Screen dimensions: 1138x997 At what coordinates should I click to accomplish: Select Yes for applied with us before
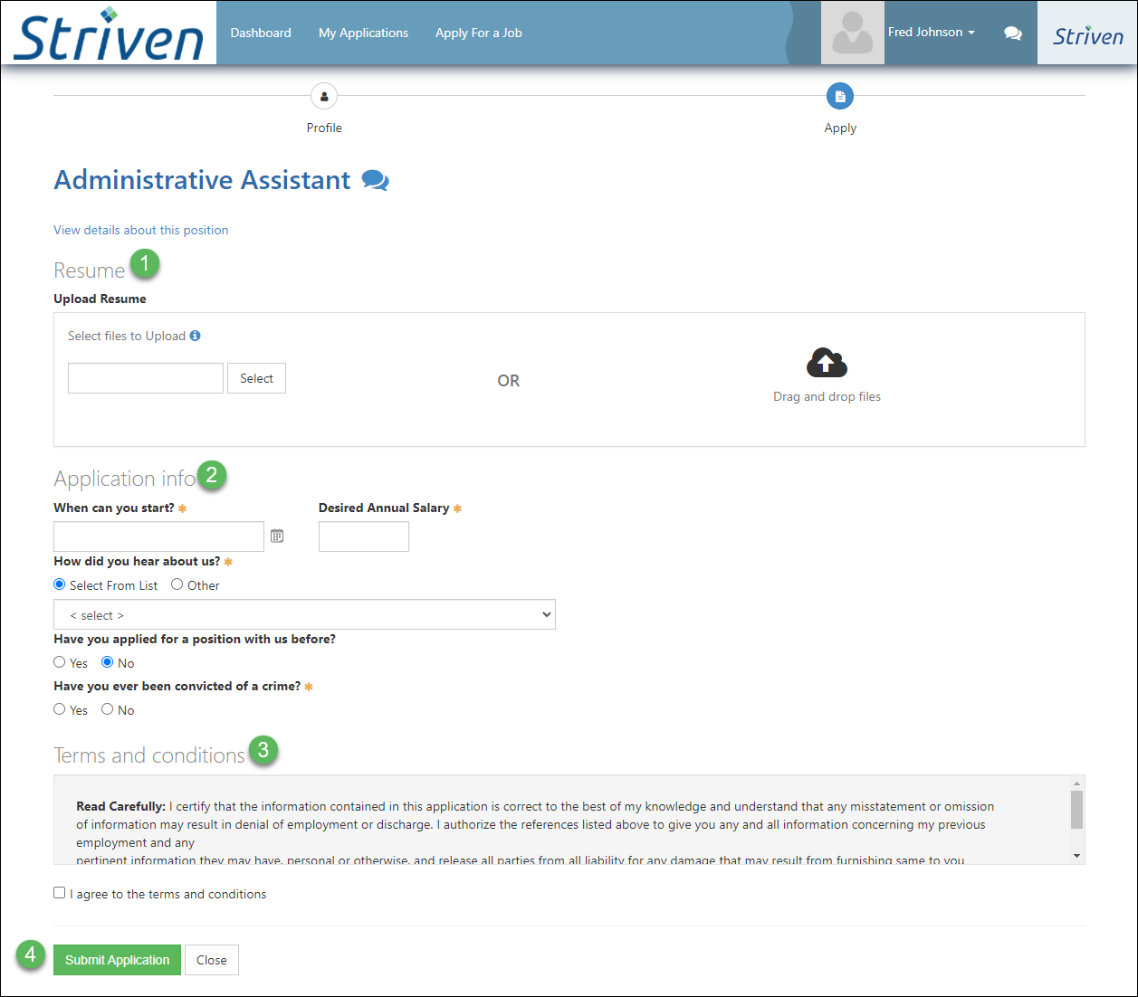pos(60,662)
